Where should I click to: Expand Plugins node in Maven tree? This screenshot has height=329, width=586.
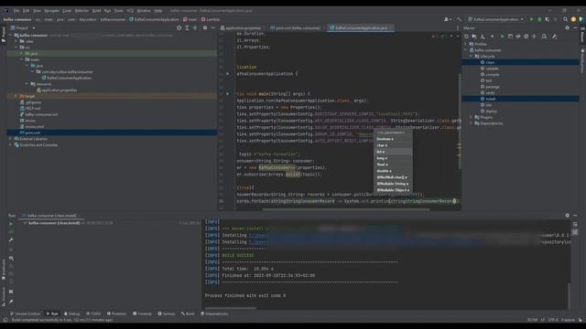point(472,117)
